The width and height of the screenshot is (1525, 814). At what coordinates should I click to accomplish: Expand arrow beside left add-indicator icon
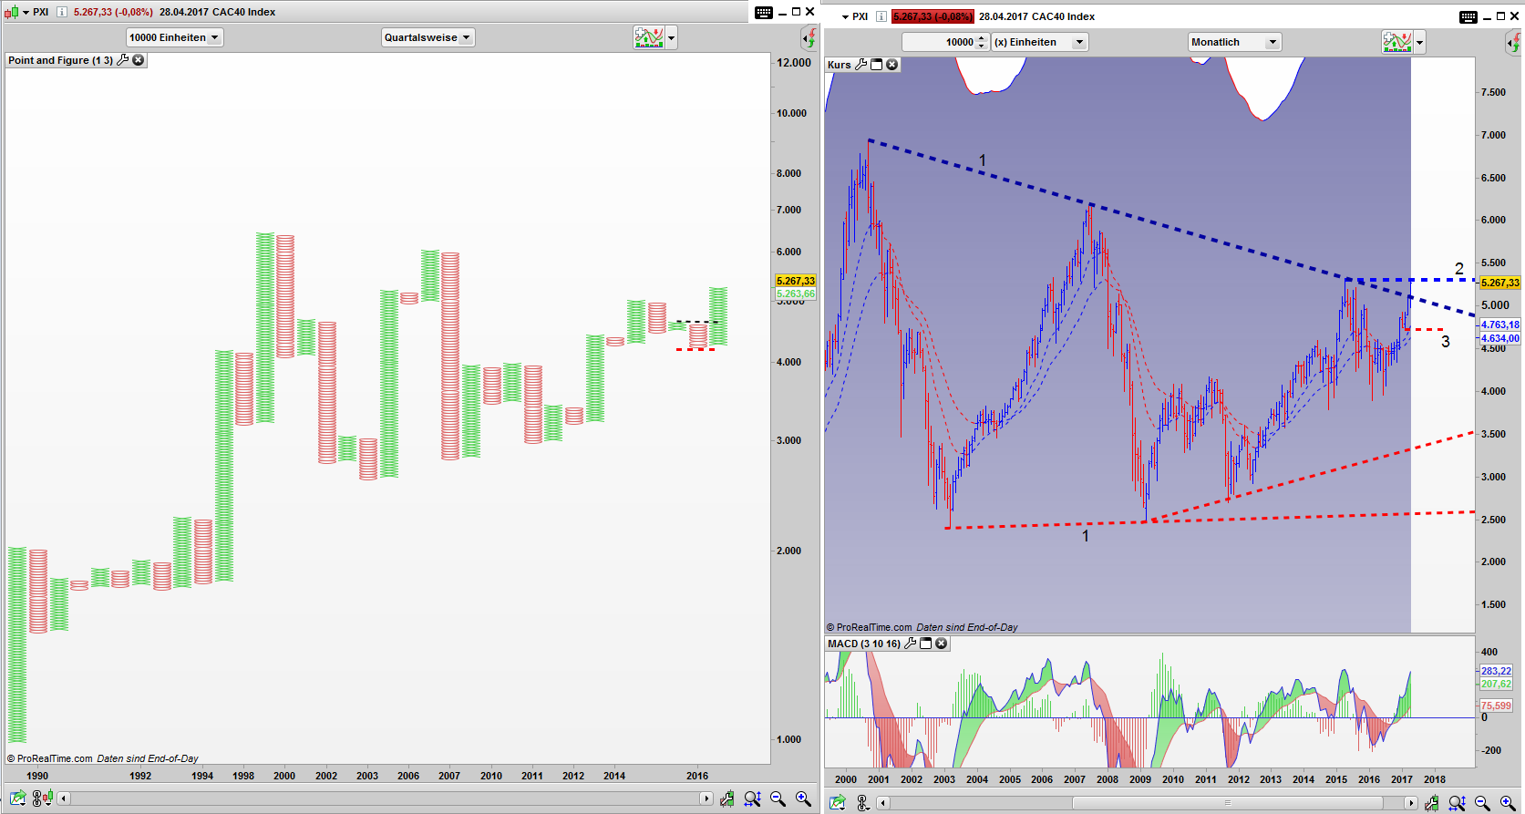(672, 37)
